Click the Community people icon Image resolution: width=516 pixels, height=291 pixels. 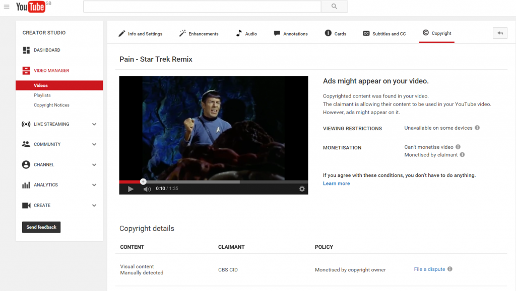26,144
